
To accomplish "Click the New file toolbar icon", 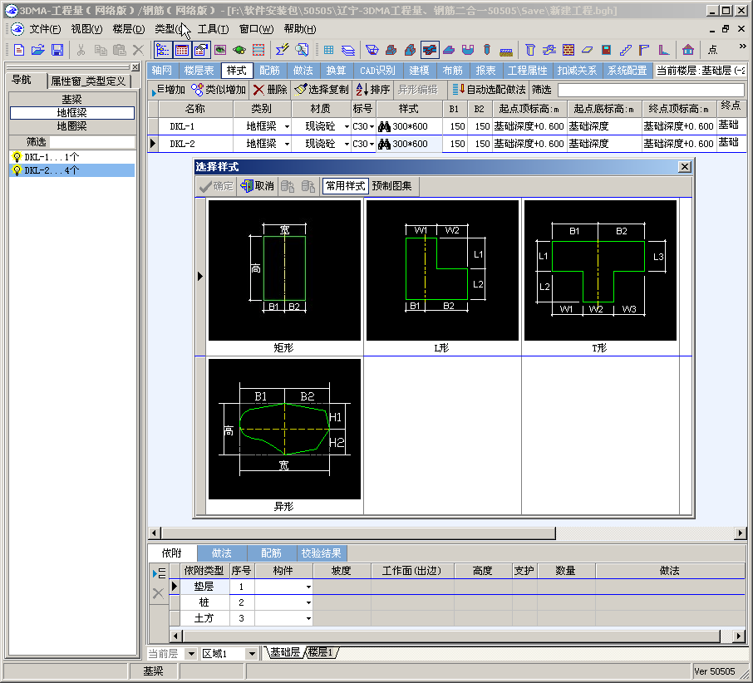I will (19, 50).
